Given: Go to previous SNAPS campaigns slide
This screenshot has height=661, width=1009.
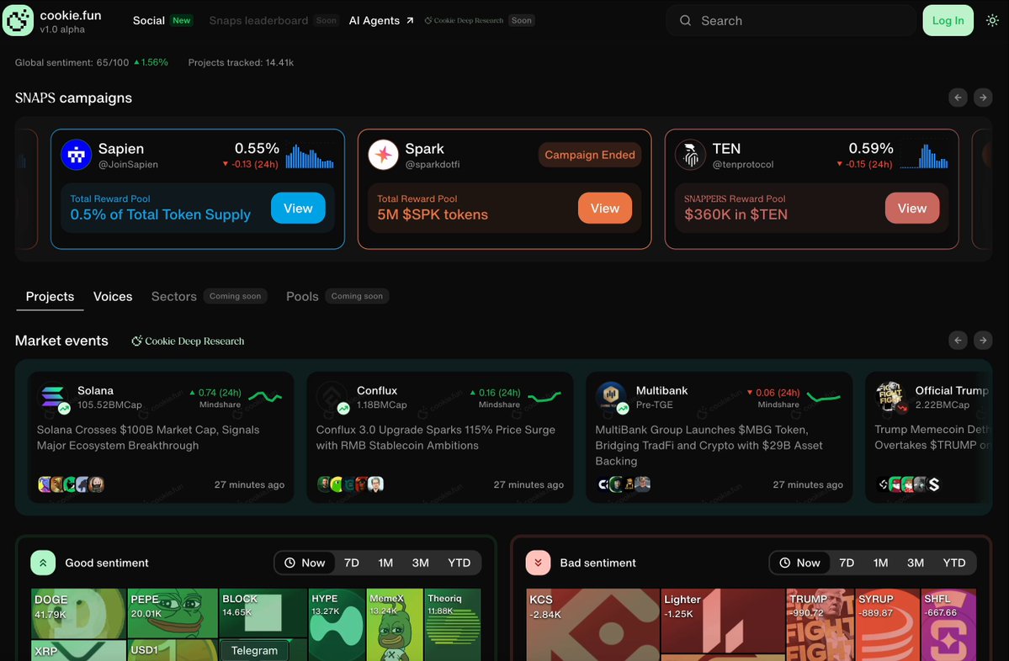Looking at the screenshot, I should coord(958,98).
